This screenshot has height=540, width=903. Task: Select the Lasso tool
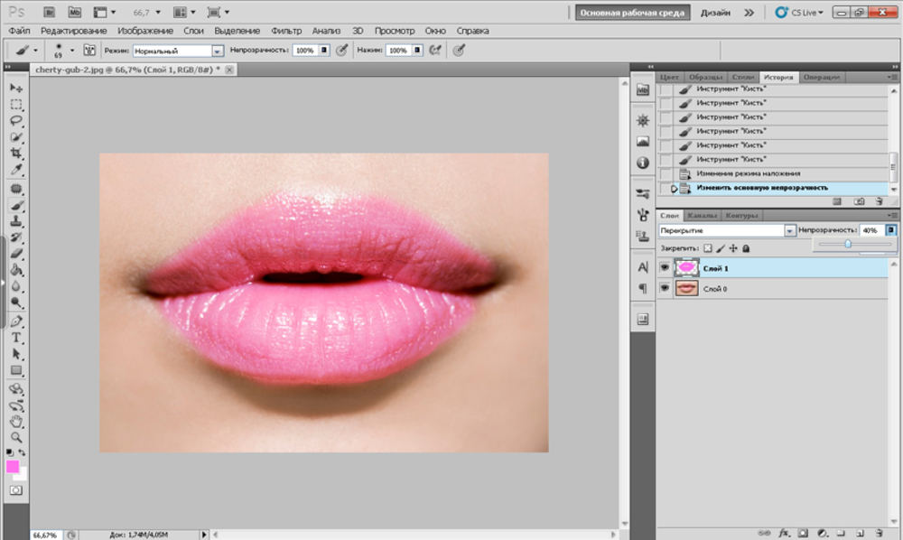(16, 121)
